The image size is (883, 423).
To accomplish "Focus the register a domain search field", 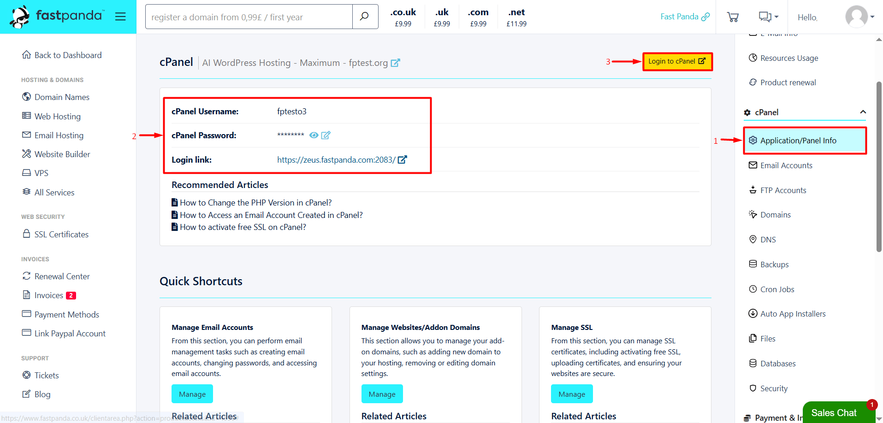I will [249, 17].
